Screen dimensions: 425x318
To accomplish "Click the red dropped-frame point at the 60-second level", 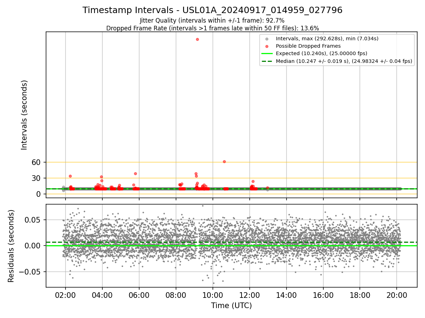I will [224, 161].
